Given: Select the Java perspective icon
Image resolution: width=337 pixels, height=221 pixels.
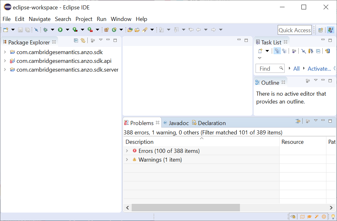Looking at the screenshot, I should [330, 30].
